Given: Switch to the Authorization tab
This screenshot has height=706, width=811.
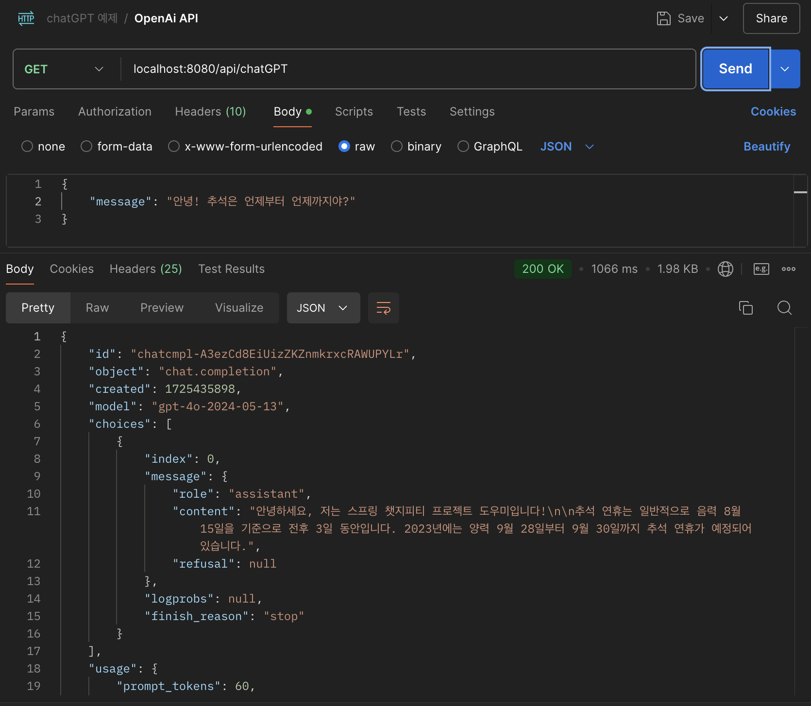Looking at the screenshot, I should point(115,112).
